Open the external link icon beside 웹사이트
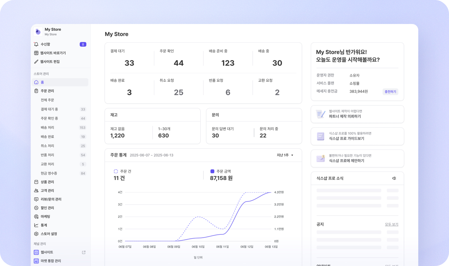This screenshot has height=266, width=449. 84,252
